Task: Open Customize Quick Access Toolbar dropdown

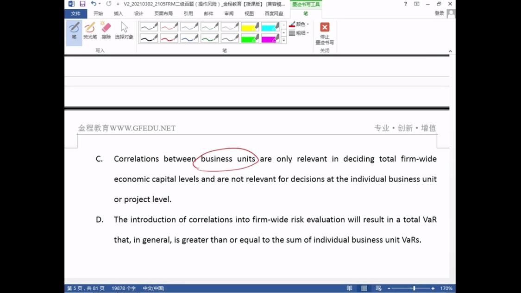Action: (118, 4)
